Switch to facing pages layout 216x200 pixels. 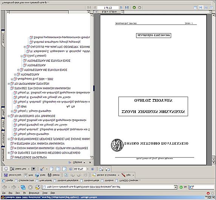211,8
